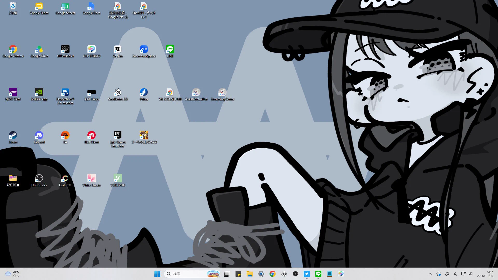Screen dimensions: 498x280
Task: Open LINE desktop shortcut
Action: [170, 51]
